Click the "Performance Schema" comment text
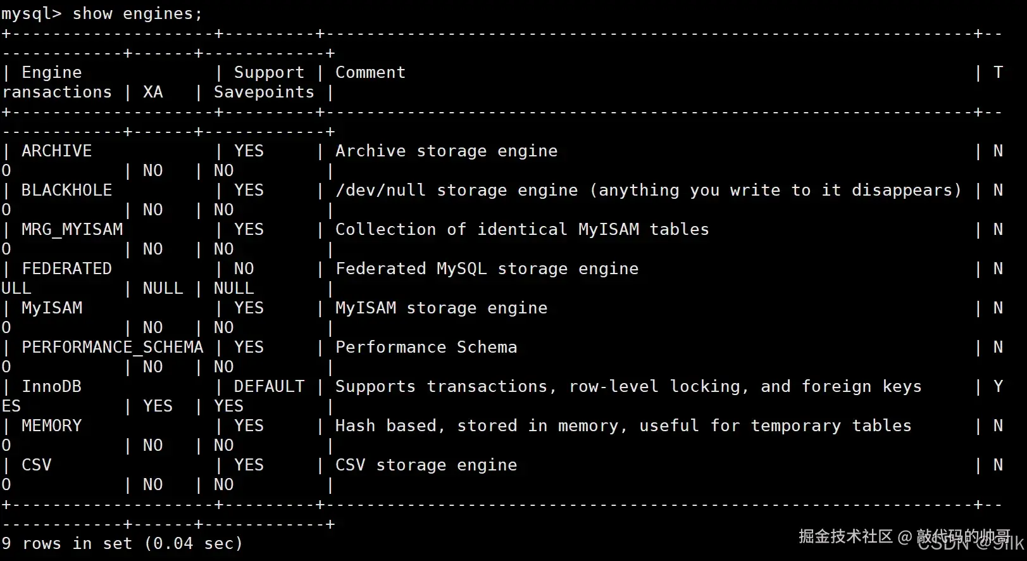The height and width of the screenshot is (561, 1027). tap(426, 348)
